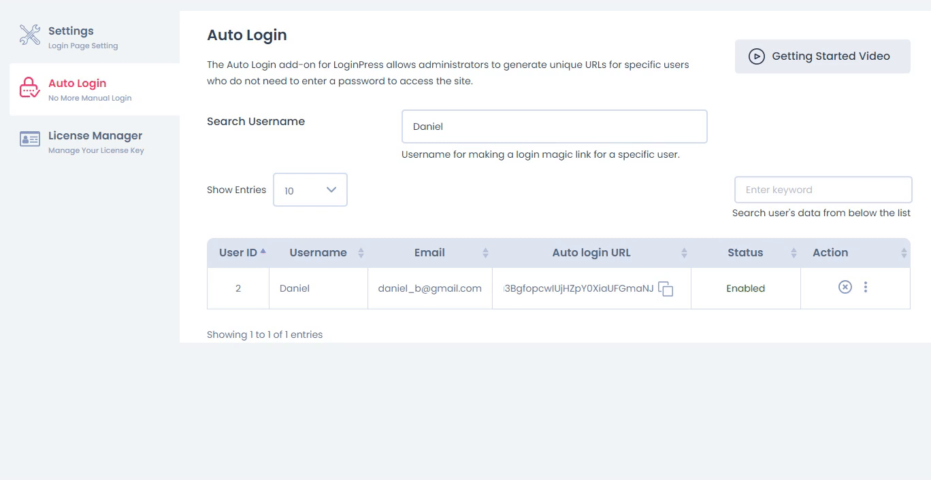Click the User ID column header
Screen dimensions: 931x480
(x=238, y=253)
